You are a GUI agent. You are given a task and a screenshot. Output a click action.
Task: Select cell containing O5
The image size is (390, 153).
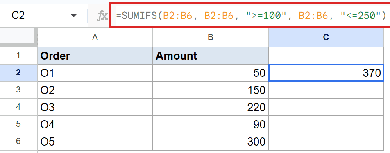click(95, 141)
